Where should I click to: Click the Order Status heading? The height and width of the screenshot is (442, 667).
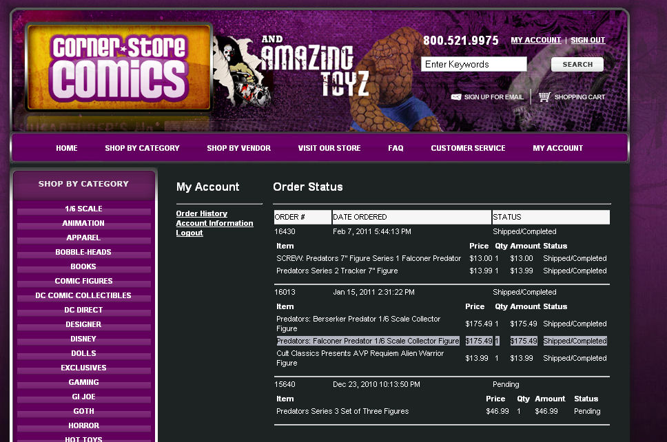point(308,187)
